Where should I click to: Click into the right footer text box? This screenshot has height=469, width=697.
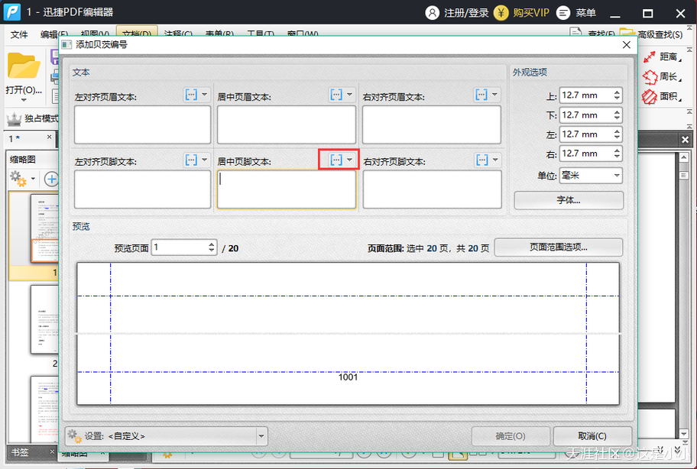tap(432, 189)
